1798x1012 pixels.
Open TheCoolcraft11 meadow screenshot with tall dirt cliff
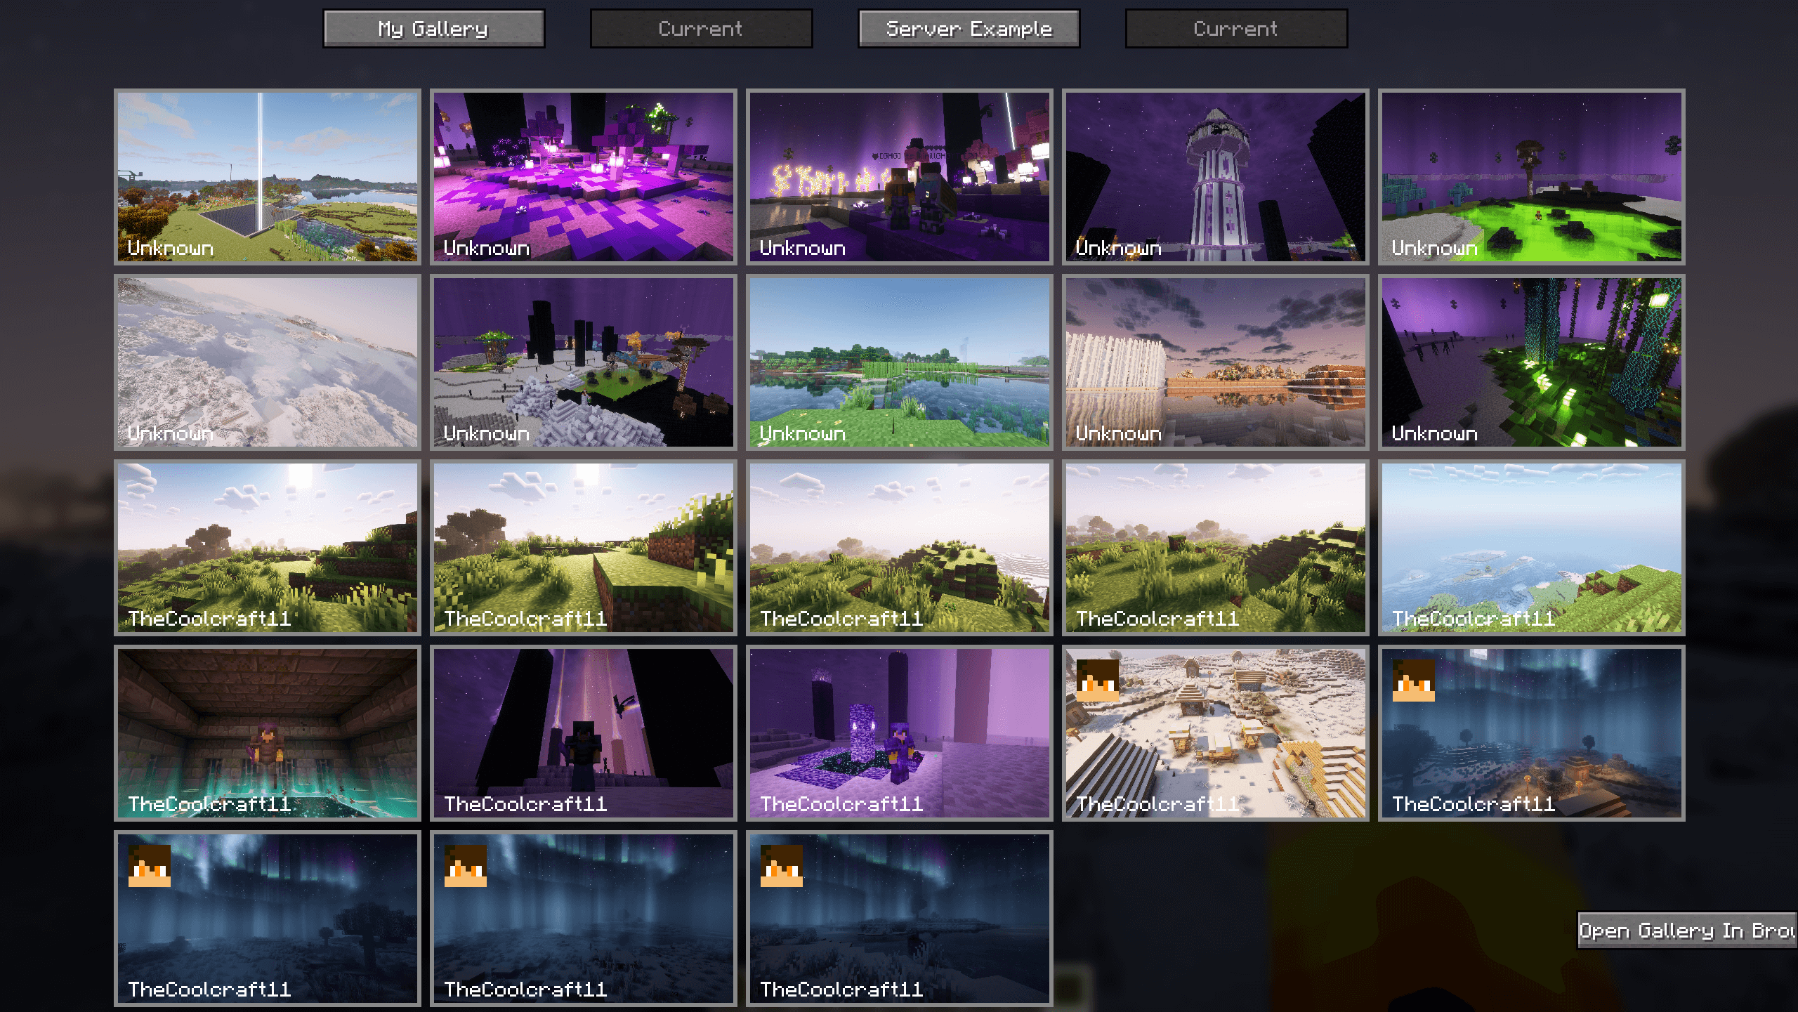pos(584,548)
